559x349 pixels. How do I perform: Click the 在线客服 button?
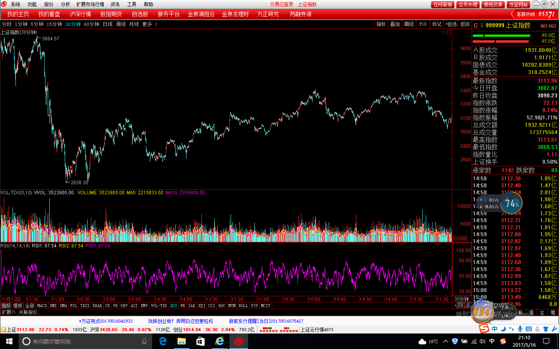click(x=443, y=4)
